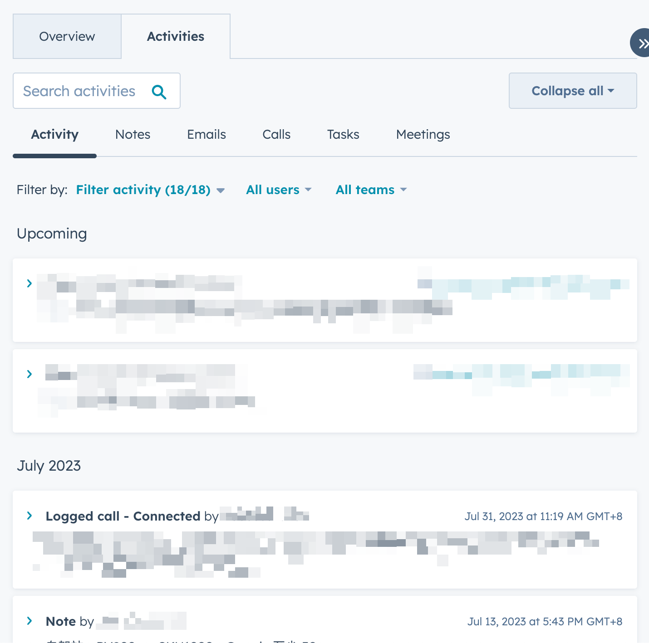Select the Activity filter tab
The height and width of the screenshot is (643, 649).
[x=54, y=134]
